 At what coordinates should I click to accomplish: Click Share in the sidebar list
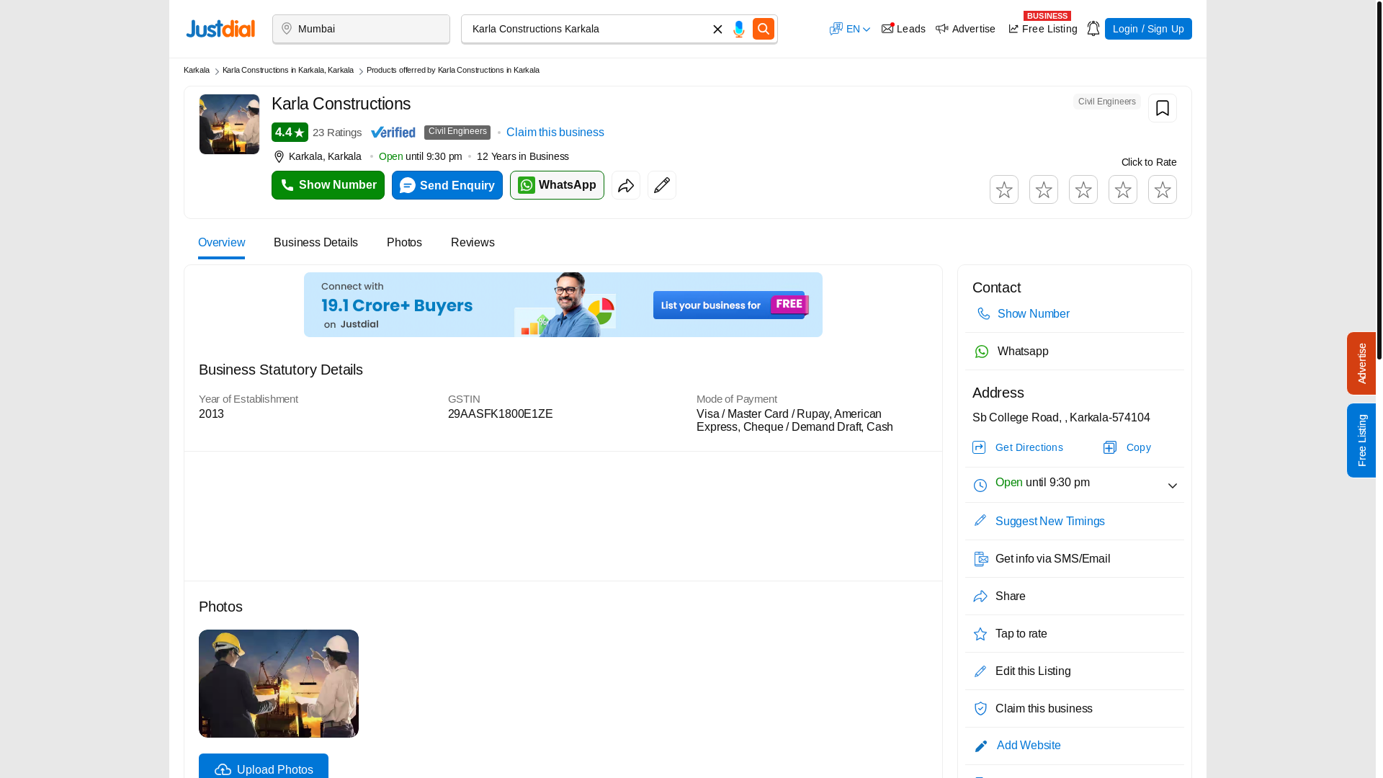click(1011, 596)
